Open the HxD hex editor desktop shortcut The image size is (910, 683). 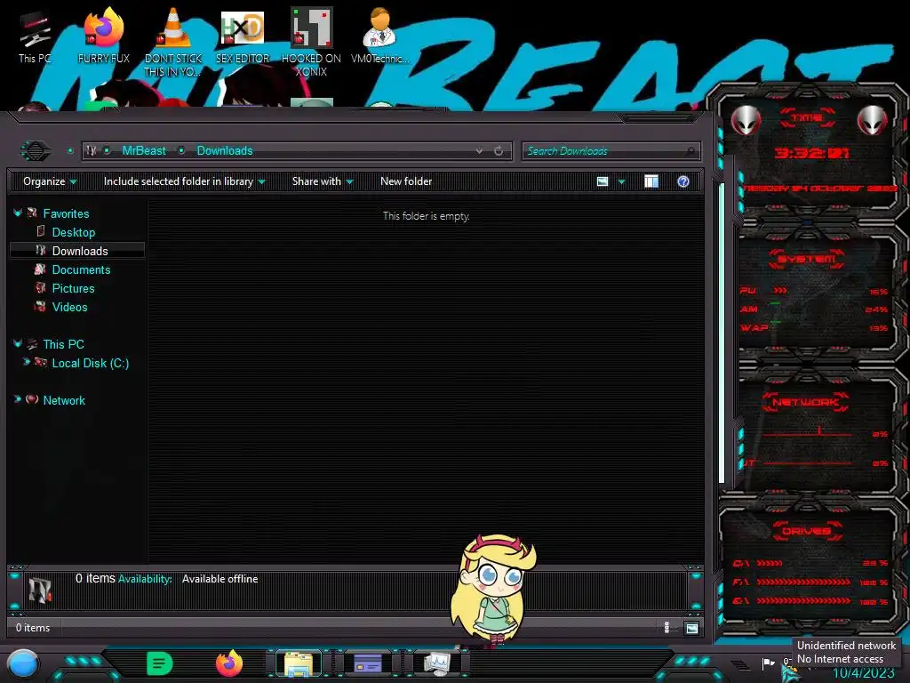click(243, 36)
